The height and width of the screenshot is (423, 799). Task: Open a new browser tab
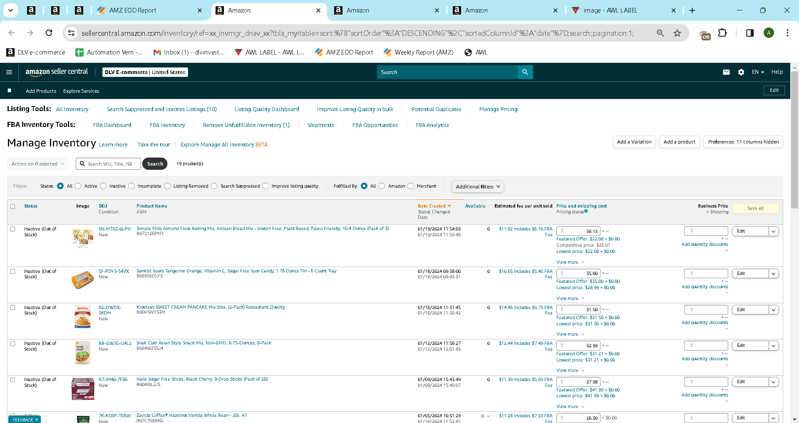pos(692,10)
